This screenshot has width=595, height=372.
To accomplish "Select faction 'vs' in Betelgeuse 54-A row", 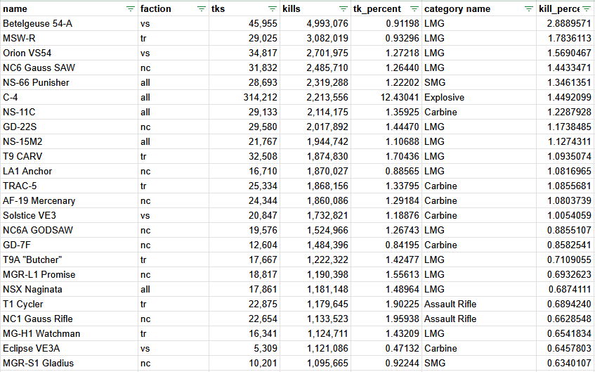I will (174, 24).
